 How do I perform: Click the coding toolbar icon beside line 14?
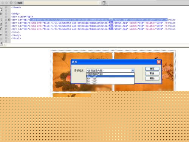click(1, 20)
